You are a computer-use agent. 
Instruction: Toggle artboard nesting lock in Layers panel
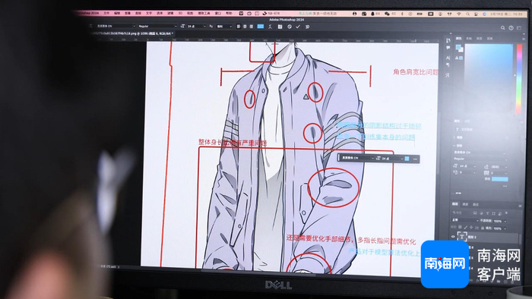tap(477, 228)
